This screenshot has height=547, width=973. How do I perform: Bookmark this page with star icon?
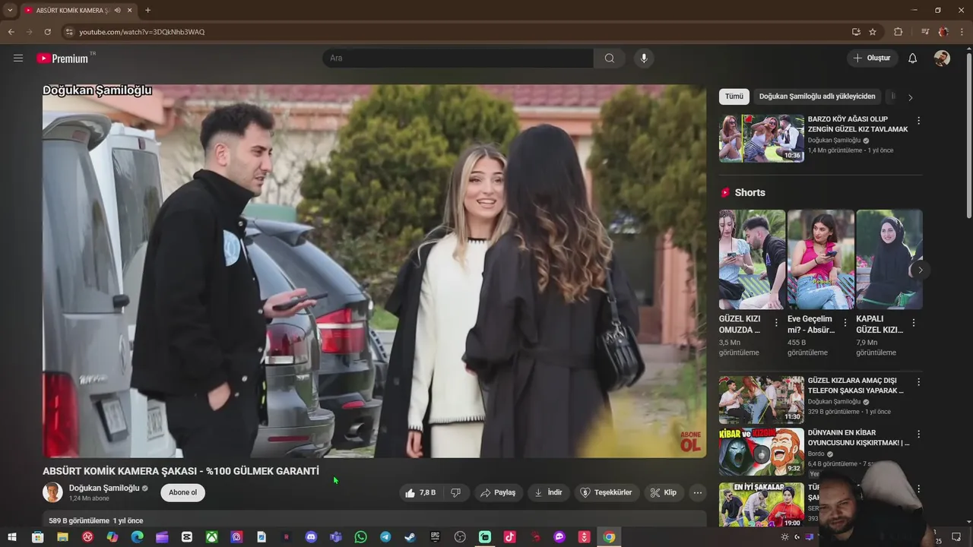coord(873,32)
